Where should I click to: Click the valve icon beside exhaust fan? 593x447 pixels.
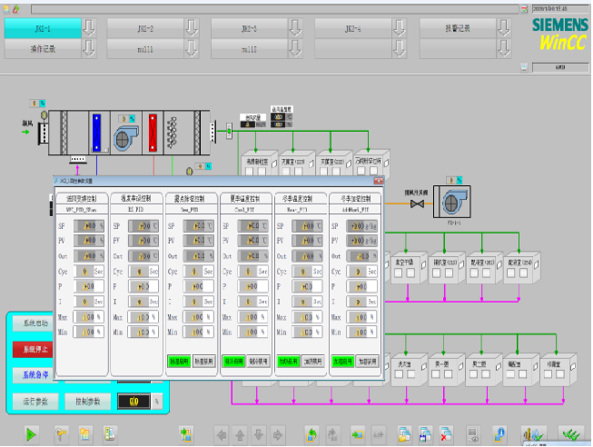[x=418, y=204]
